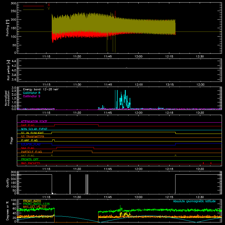Click the raised SAA_FLAG segment
This screenshot has height=225, width=225.
click(75, 147)
